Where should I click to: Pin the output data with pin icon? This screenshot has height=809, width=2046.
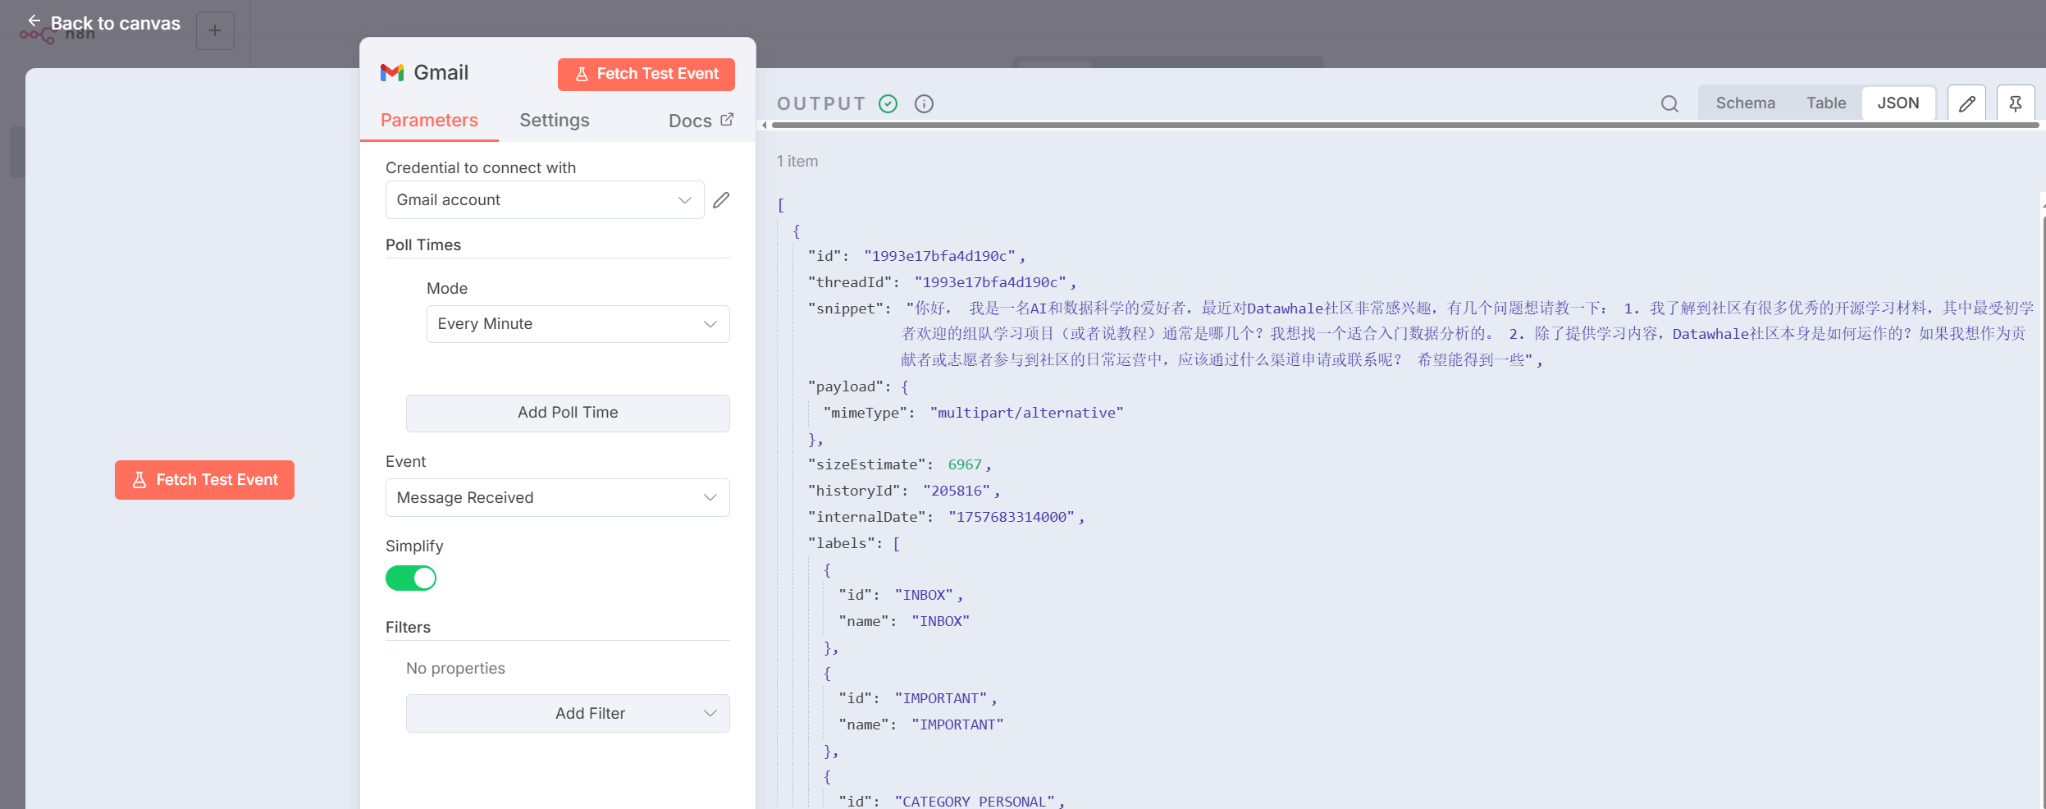click(2016, 103)
